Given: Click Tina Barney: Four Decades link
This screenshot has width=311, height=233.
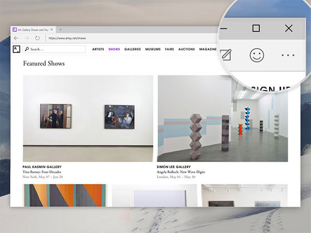Looking at the screenshot, I should pyautogui.click(x=42, y=172).
